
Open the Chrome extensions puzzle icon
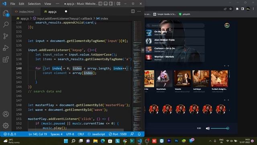click(x=237, y=9)
